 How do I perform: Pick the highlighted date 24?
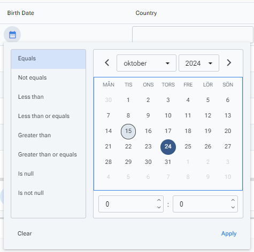168,147
